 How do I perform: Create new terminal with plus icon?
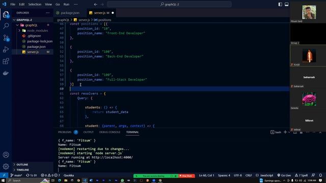click(x=285, y=132)
